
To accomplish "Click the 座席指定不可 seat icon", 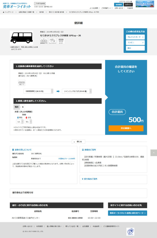I will pos(44,41).
